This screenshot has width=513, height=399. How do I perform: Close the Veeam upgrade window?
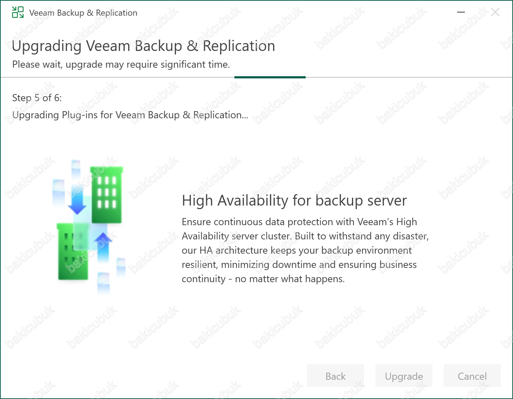point(495,12)
